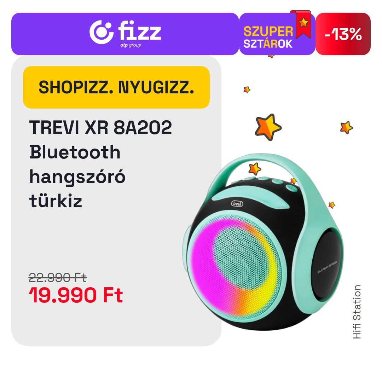The height and width of the screenshot is (382, 382).
Task: Click the Hifi Station vertical label
Action: pos(357,312)
